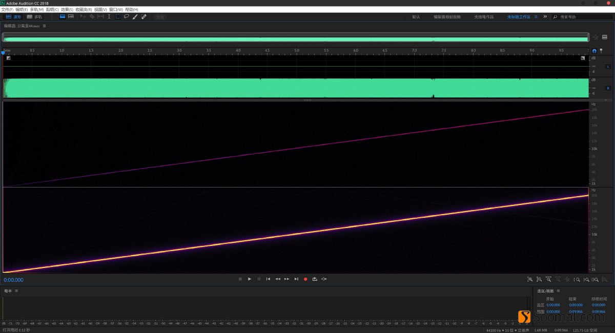Start playback with the Play button
Screen dimensions: 615x333
(250, 279)
